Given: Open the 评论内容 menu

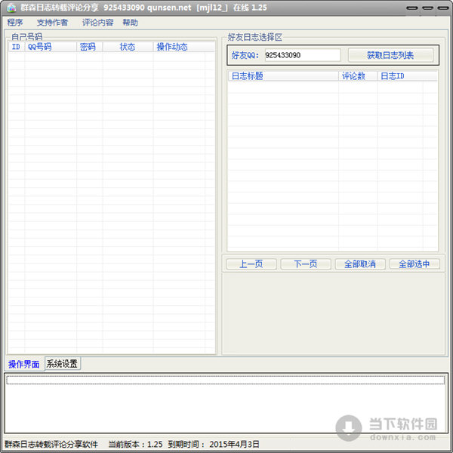Looking at the screenshot, I should (97, 23).
